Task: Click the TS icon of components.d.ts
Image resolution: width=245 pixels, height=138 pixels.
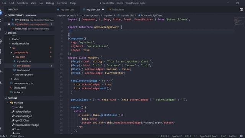Action: 11,84
